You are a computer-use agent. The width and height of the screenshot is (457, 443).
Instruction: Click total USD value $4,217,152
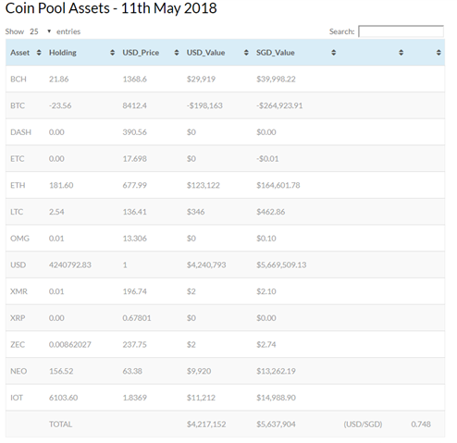pyautogui.click(x=206, y=425)
